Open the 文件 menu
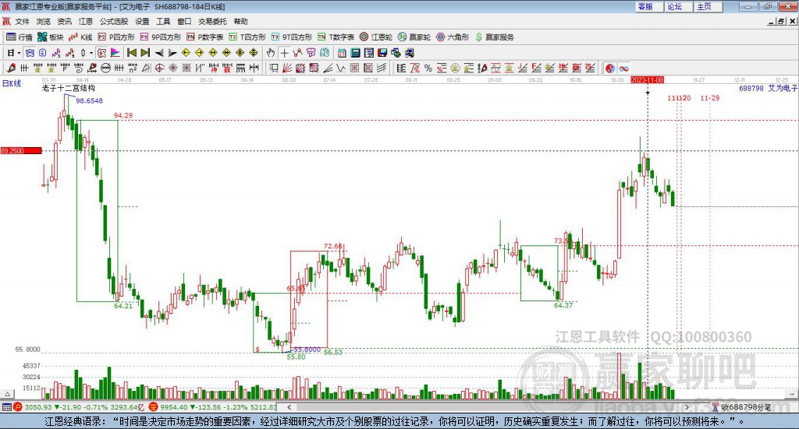The width and height of the screenshot is (799, 429). point(22,21)
